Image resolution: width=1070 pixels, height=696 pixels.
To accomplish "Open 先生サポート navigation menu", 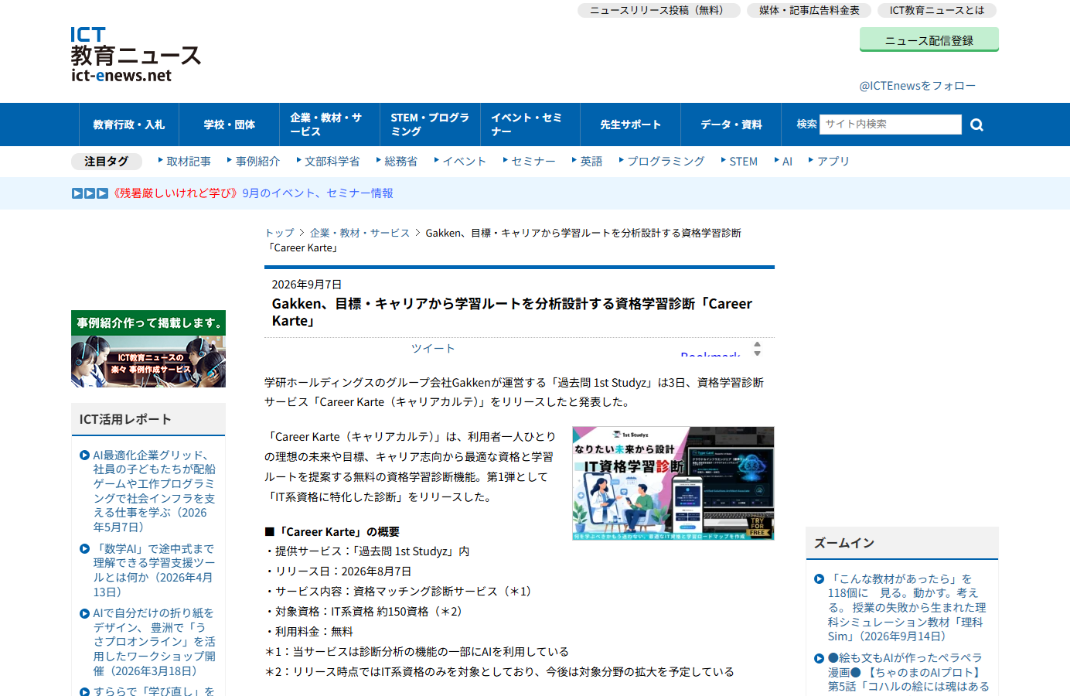I will pos(631,125).
